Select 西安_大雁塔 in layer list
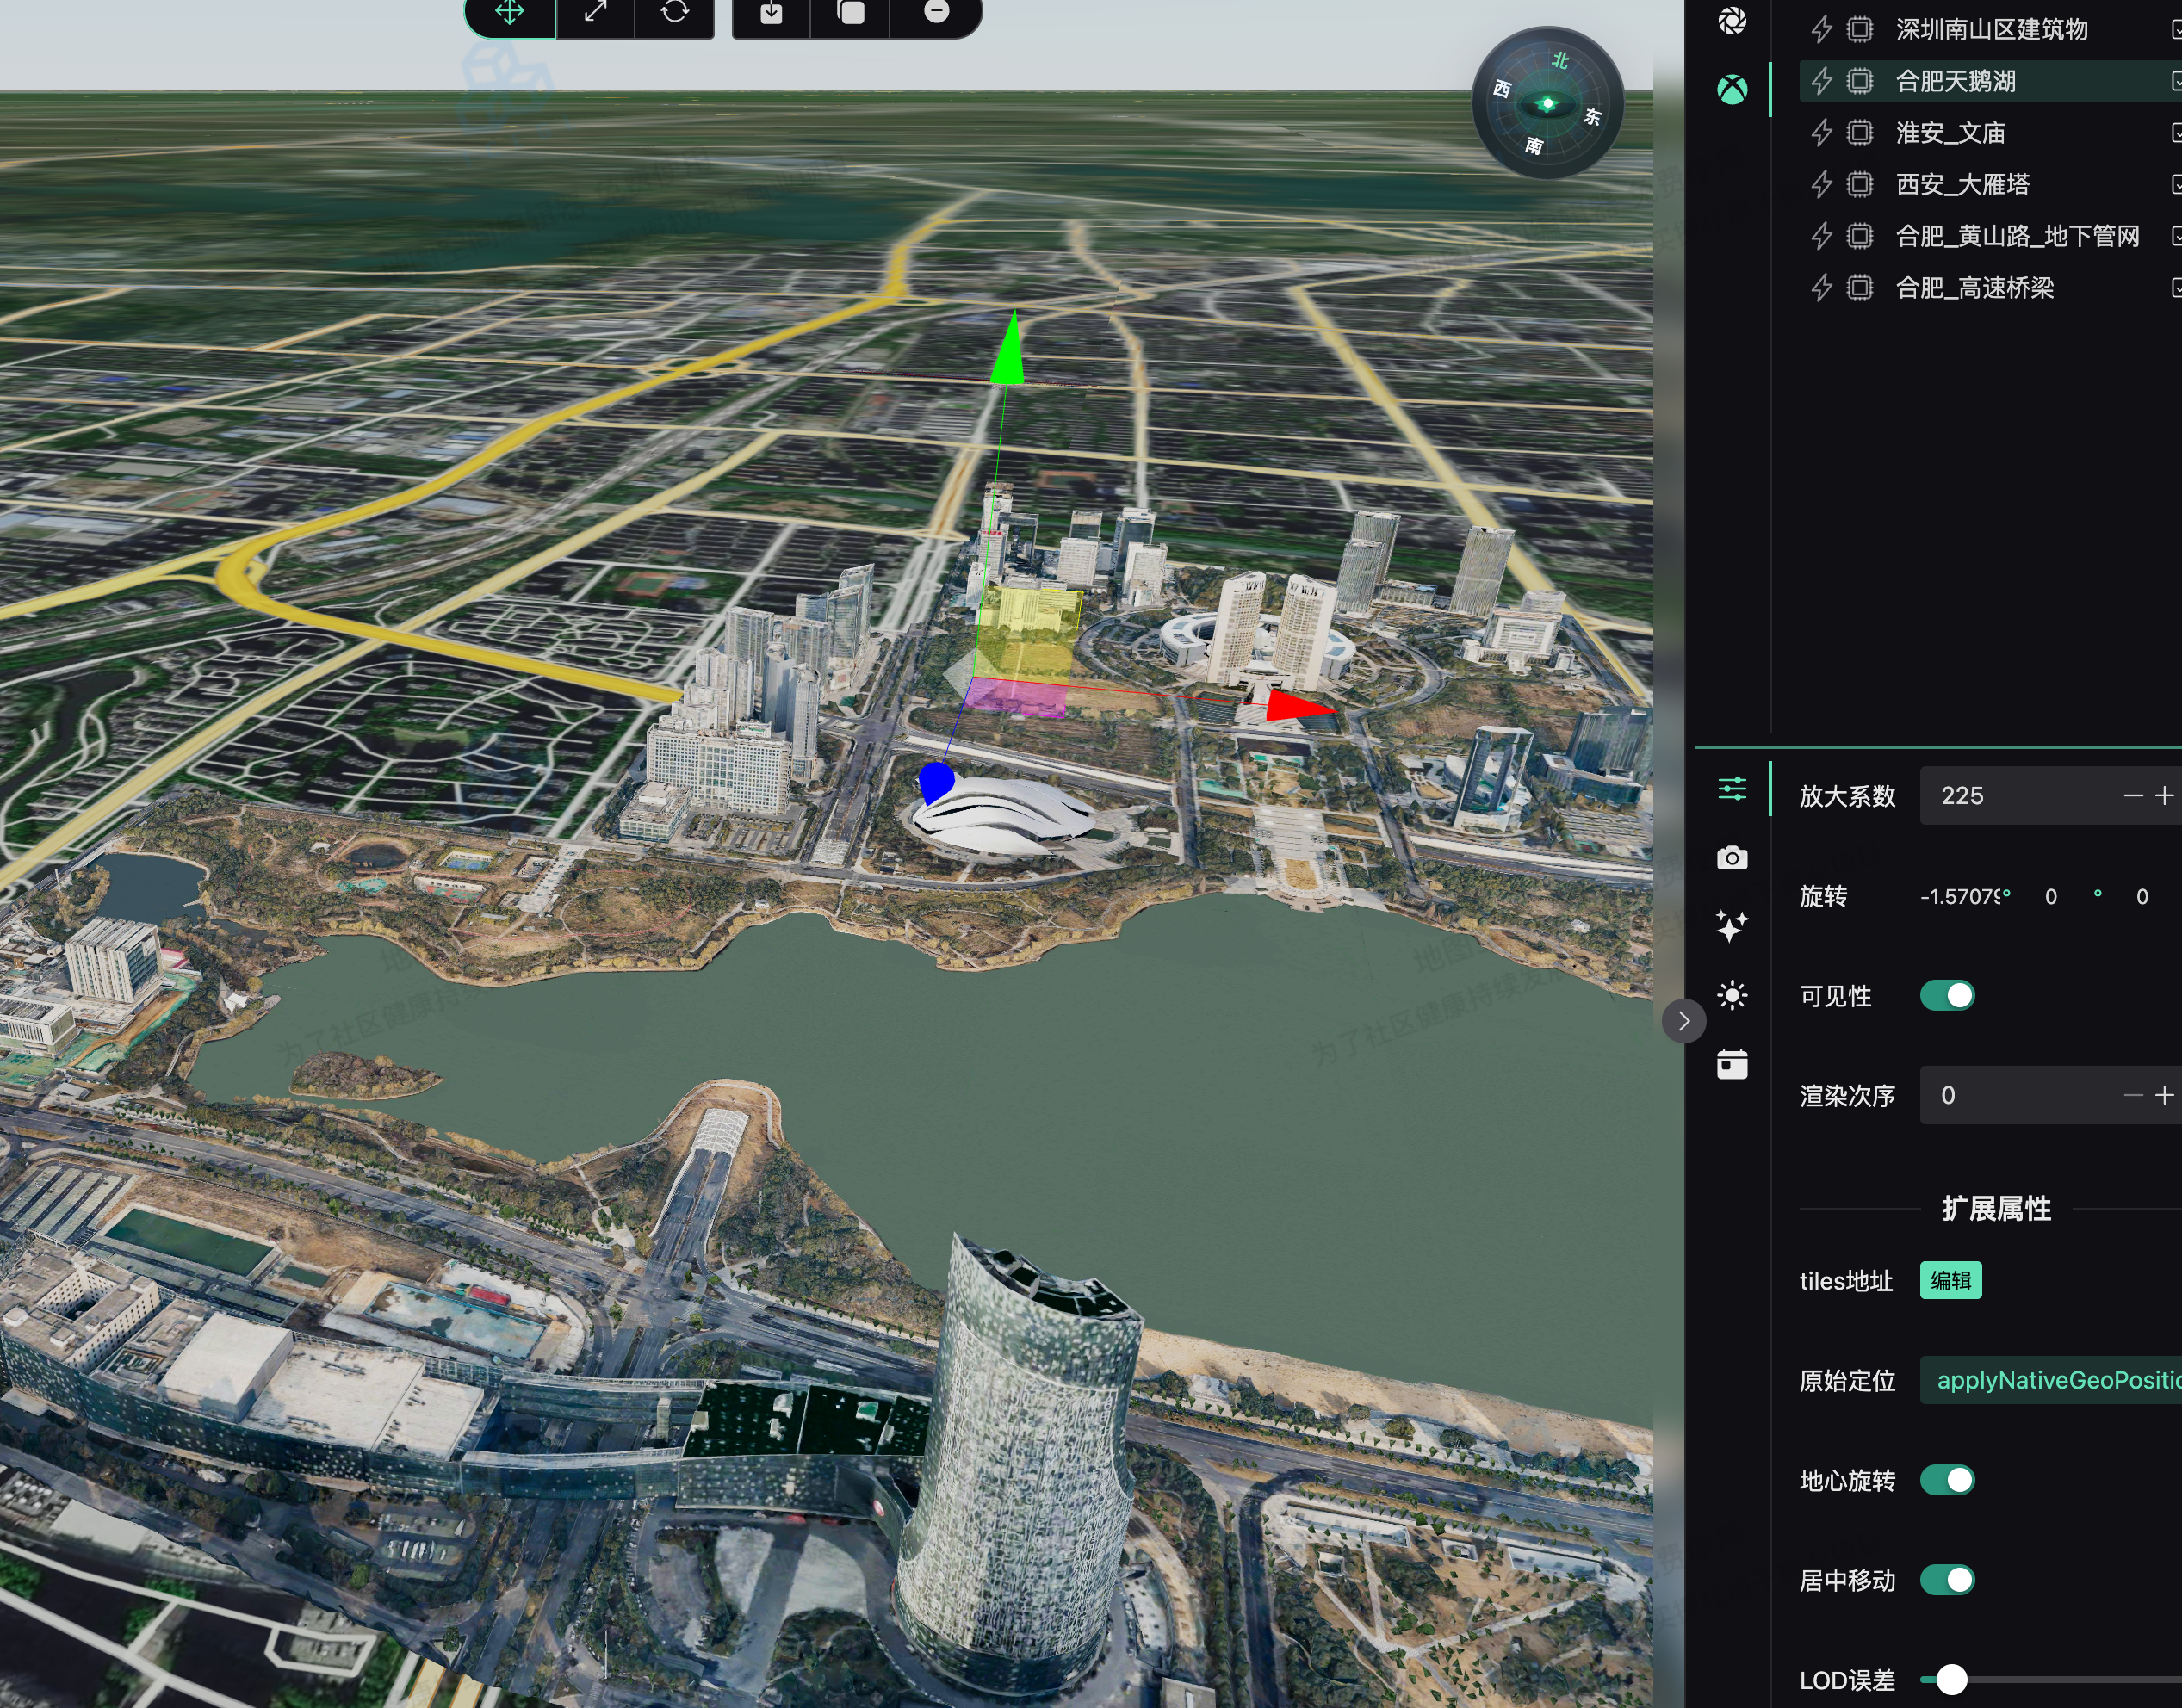This screenshot has width=2182, height=1708. tap(1962, 185)
